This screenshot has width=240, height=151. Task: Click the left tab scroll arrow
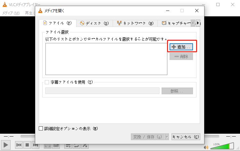click(193, 23)
